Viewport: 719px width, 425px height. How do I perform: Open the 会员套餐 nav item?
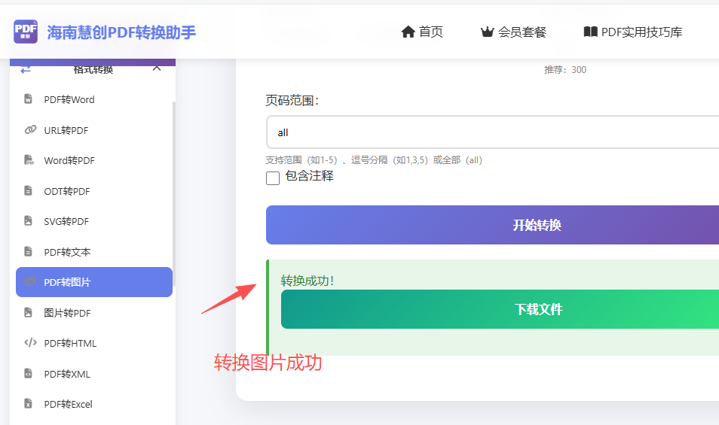point(513,32)
